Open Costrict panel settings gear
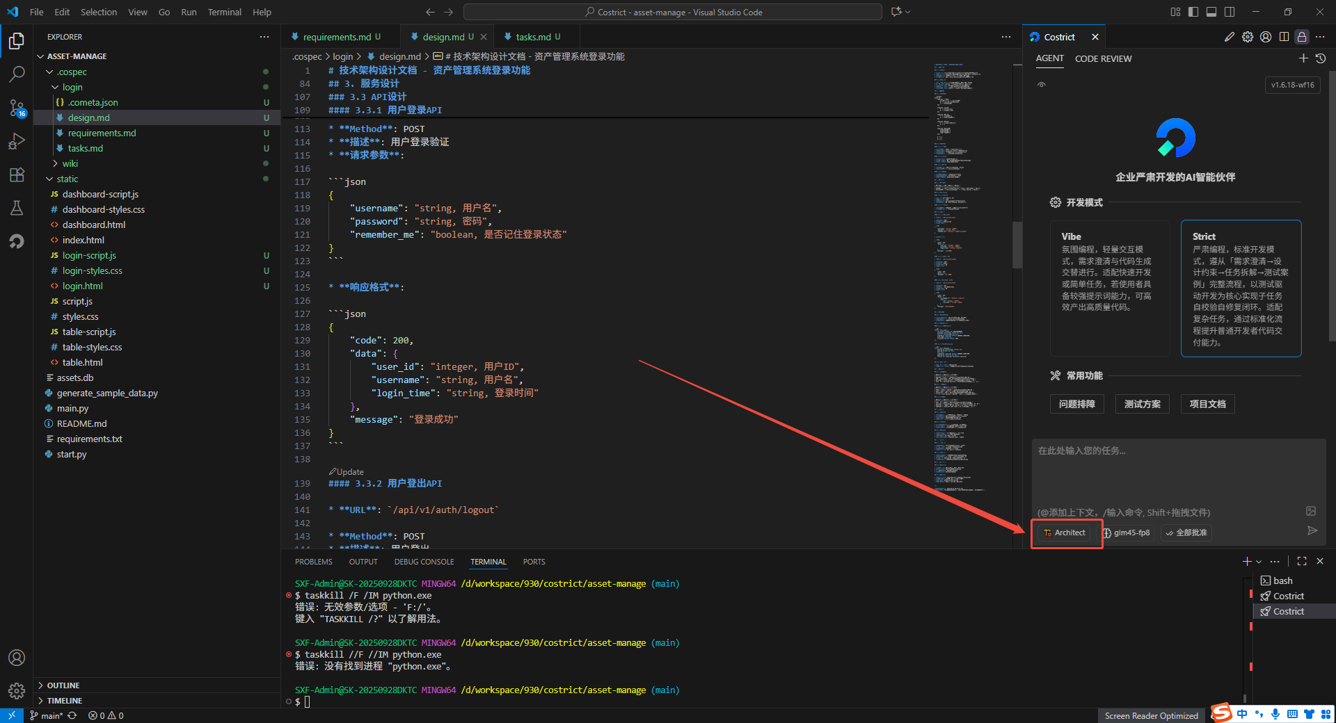 pos(1248,37)
